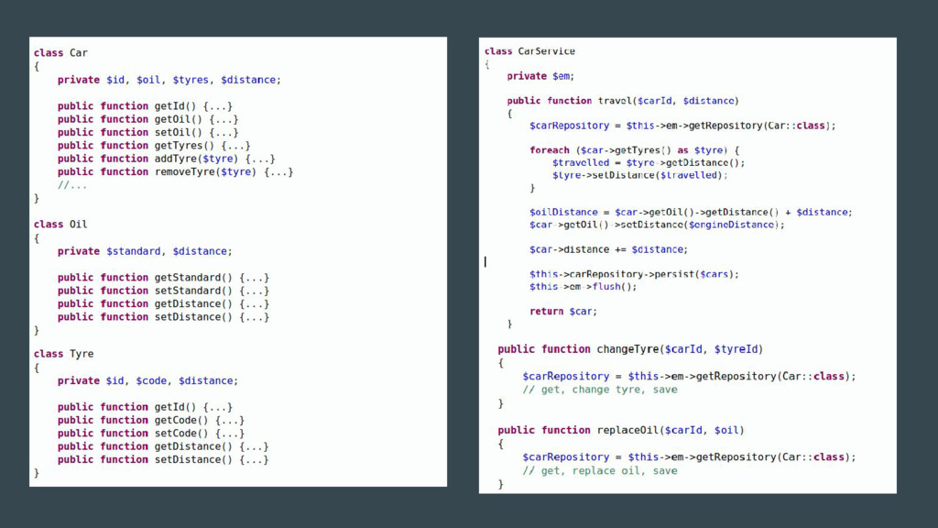The height and width of the screenshot is (528, 938).
Task: Click the "$travelled = $tyre->getDistance();" line
Action: (x=649, y=163)
